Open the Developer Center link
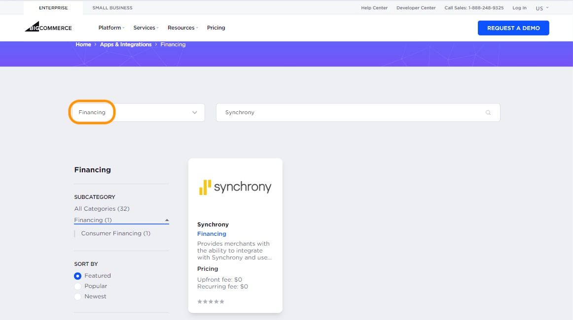This screenshot has height=320, width=573. 416,8
